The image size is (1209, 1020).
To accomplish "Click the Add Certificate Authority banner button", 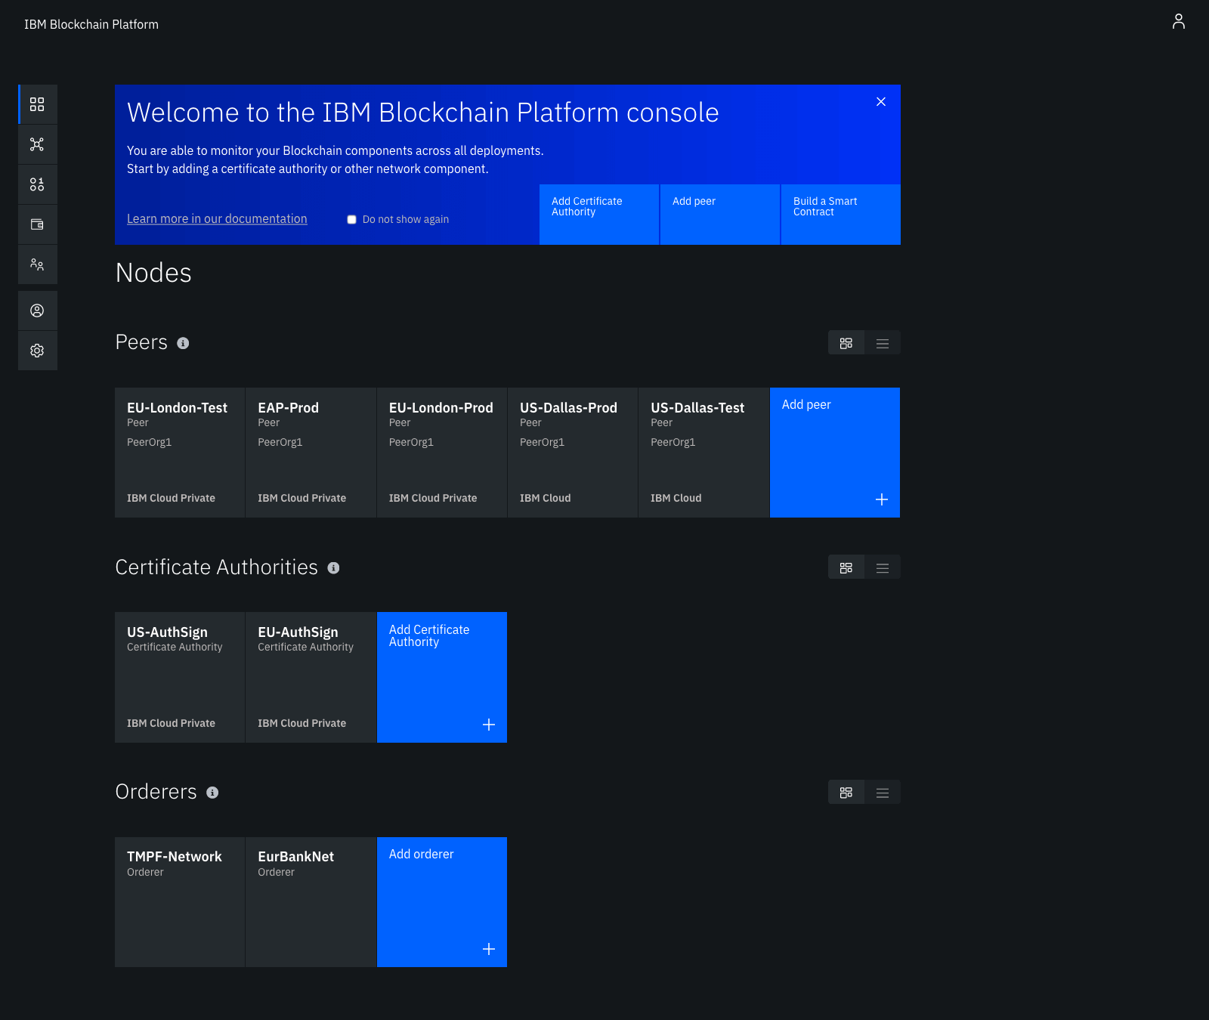I will tap(598, 214).
